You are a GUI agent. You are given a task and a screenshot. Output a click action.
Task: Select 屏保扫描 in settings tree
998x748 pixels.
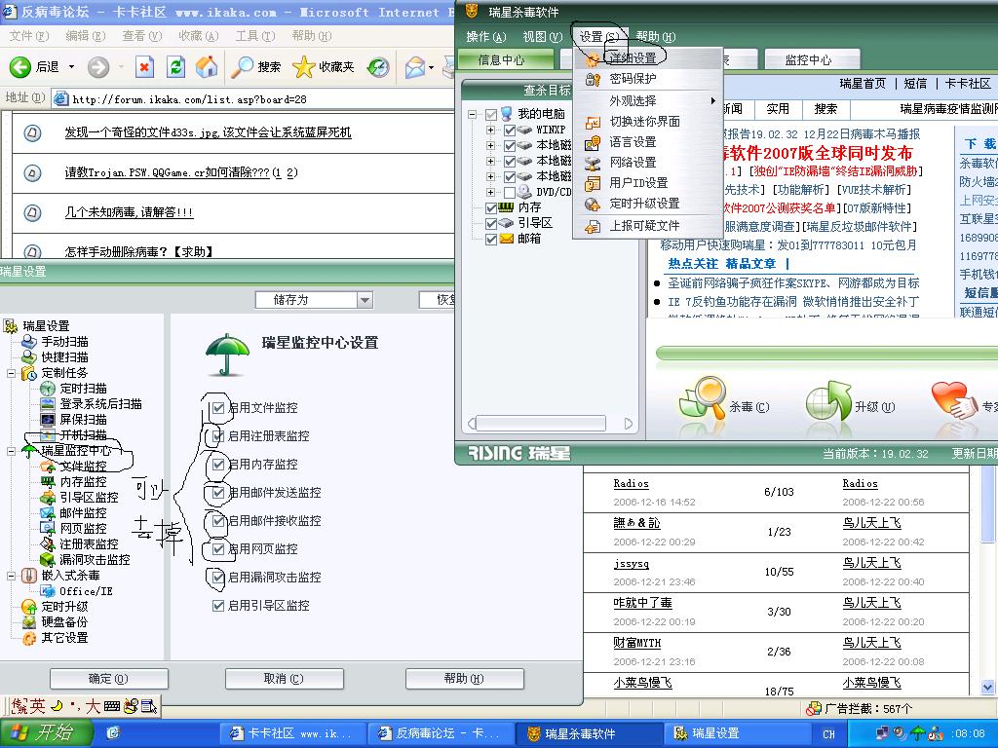pos(83,419)
